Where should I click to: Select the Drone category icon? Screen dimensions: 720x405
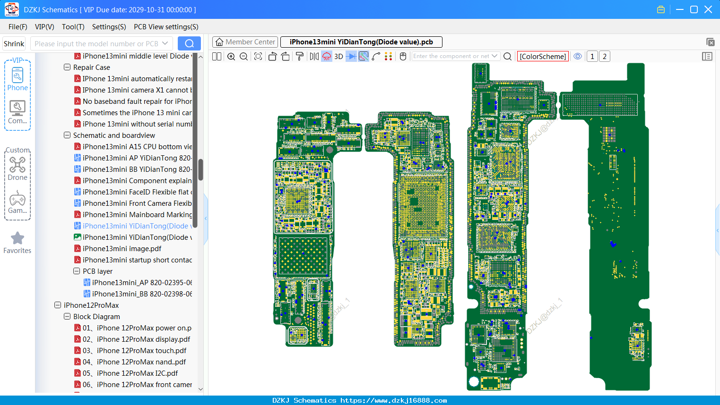17,169
